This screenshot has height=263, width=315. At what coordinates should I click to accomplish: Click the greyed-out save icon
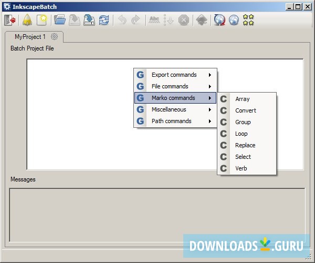75,20
